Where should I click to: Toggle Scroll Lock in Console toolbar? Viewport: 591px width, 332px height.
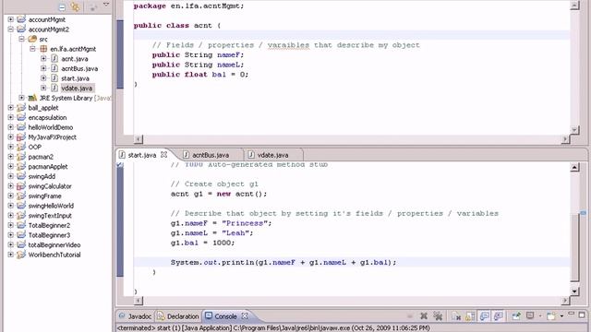470,316
